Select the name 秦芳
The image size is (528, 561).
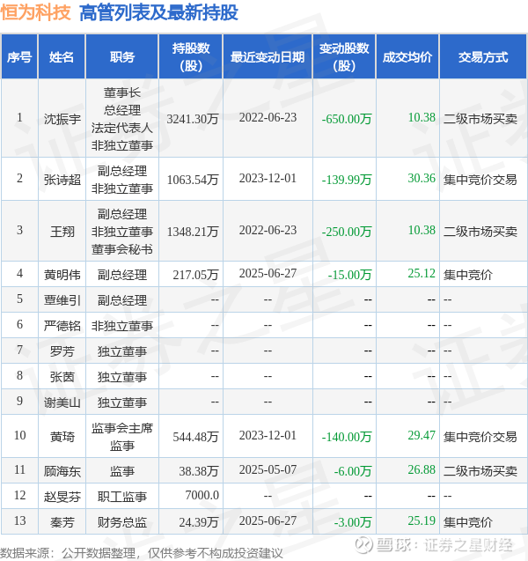click(62, 522)
